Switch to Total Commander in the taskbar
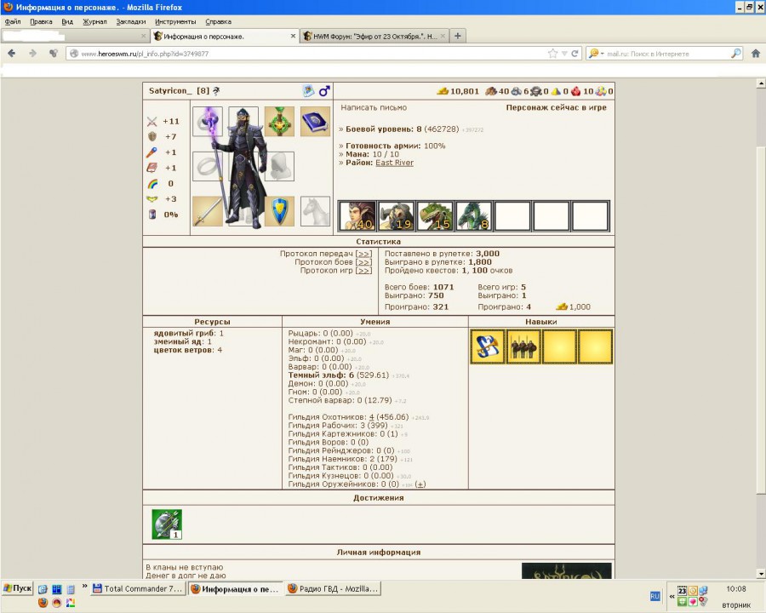The height and width of the screenshot is (613, 766). click(x=137, y=588)
